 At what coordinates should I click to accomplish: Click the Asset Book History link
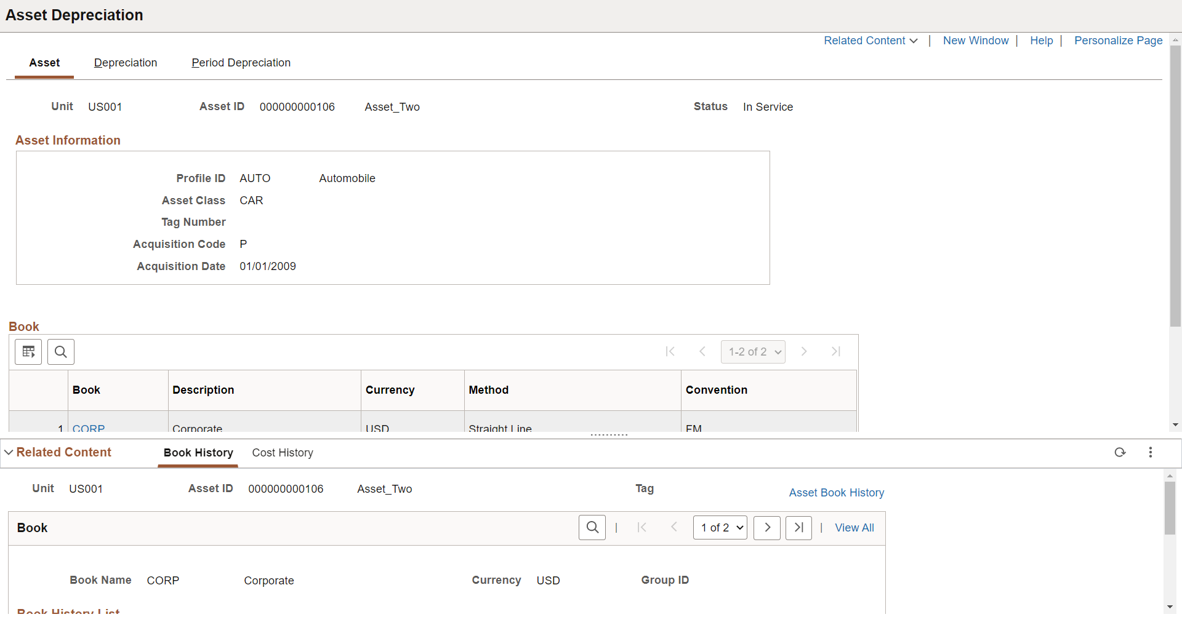[x=837, y=493]
